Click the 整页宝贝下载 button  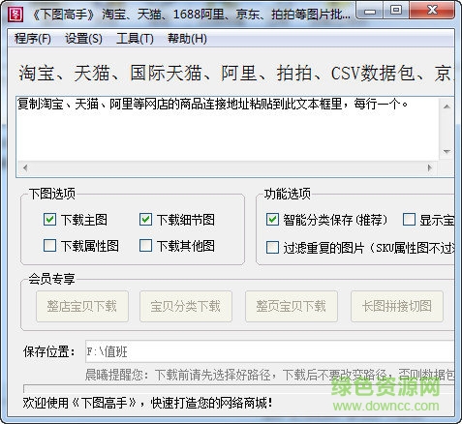point(292,306)
